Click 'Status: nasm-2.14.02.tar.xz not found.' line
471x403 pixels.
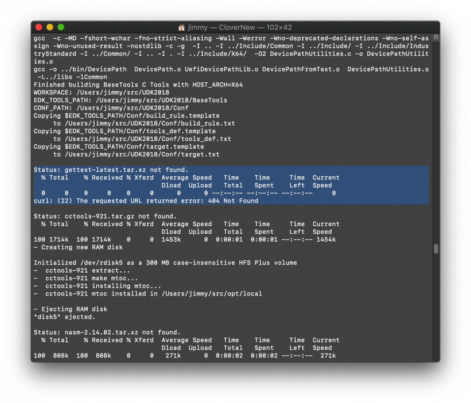point(107,333)
